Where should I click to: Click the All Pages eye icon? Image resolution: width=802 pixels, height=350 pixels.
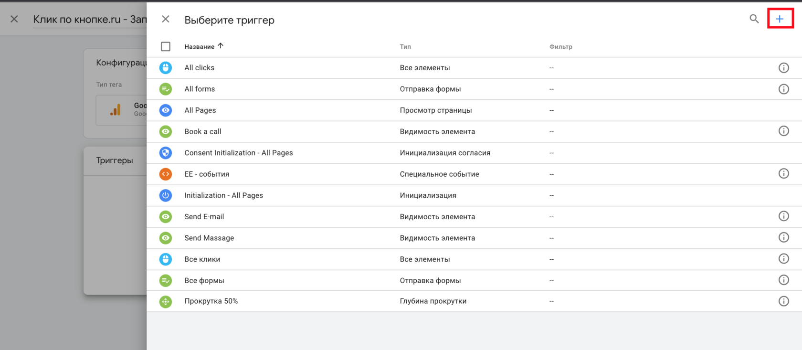166,110
